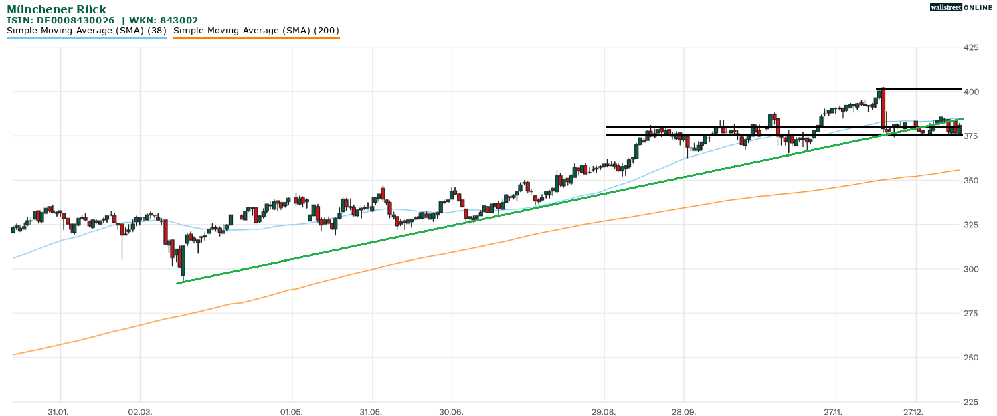Click the SMA (38) legend label
The width and height of the screenshot is (997, 416).
86,30
